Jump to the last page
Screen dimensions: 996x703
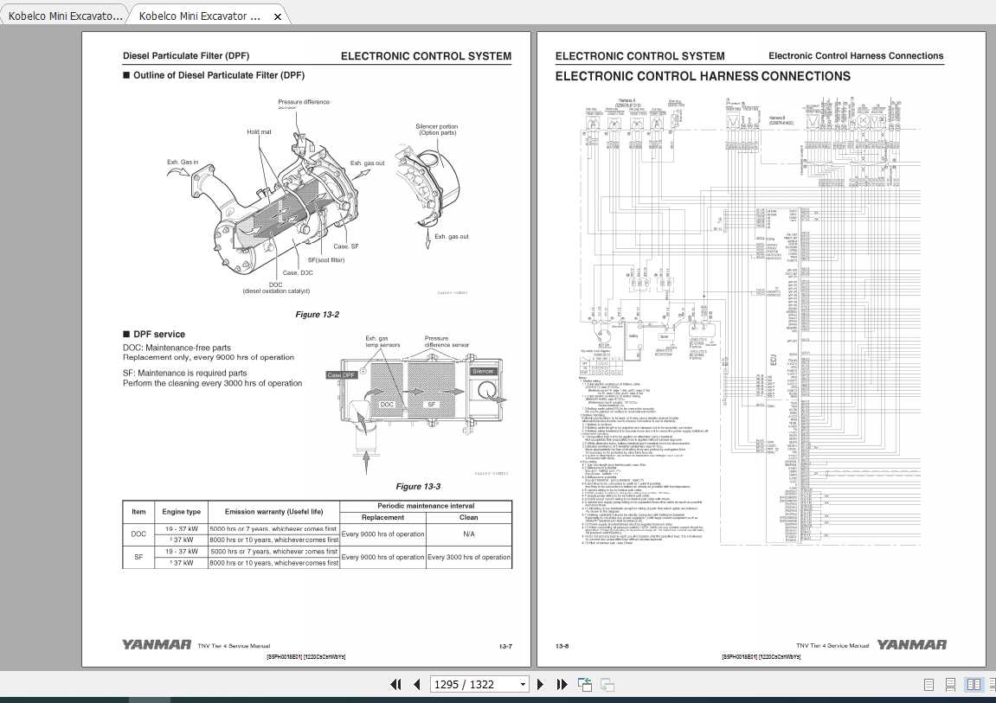pyautogui.click(x=562, y=684)
